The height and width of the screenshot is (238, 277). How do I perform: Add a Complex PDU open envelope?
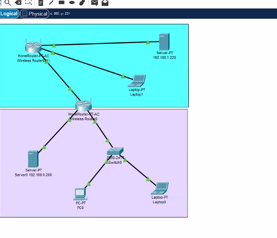tap(105, 3)
